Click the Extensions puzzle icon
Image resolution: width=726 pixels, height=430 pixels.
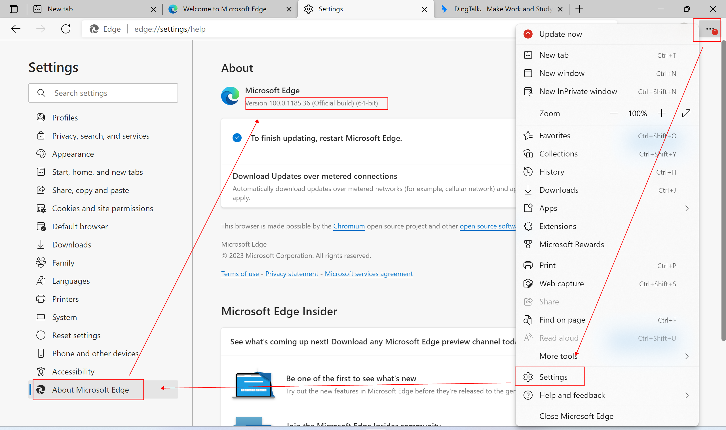528,226
